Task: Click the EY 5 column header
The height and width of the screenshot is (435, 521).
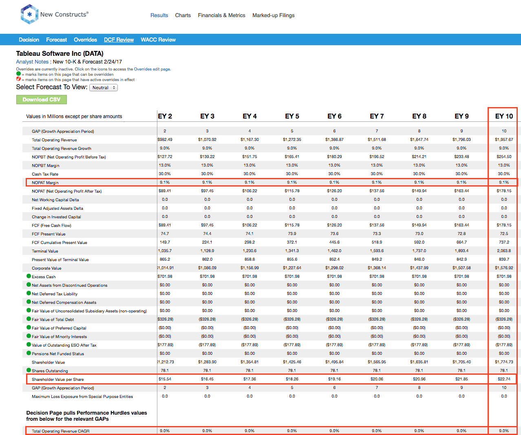Action: (292, 116)
